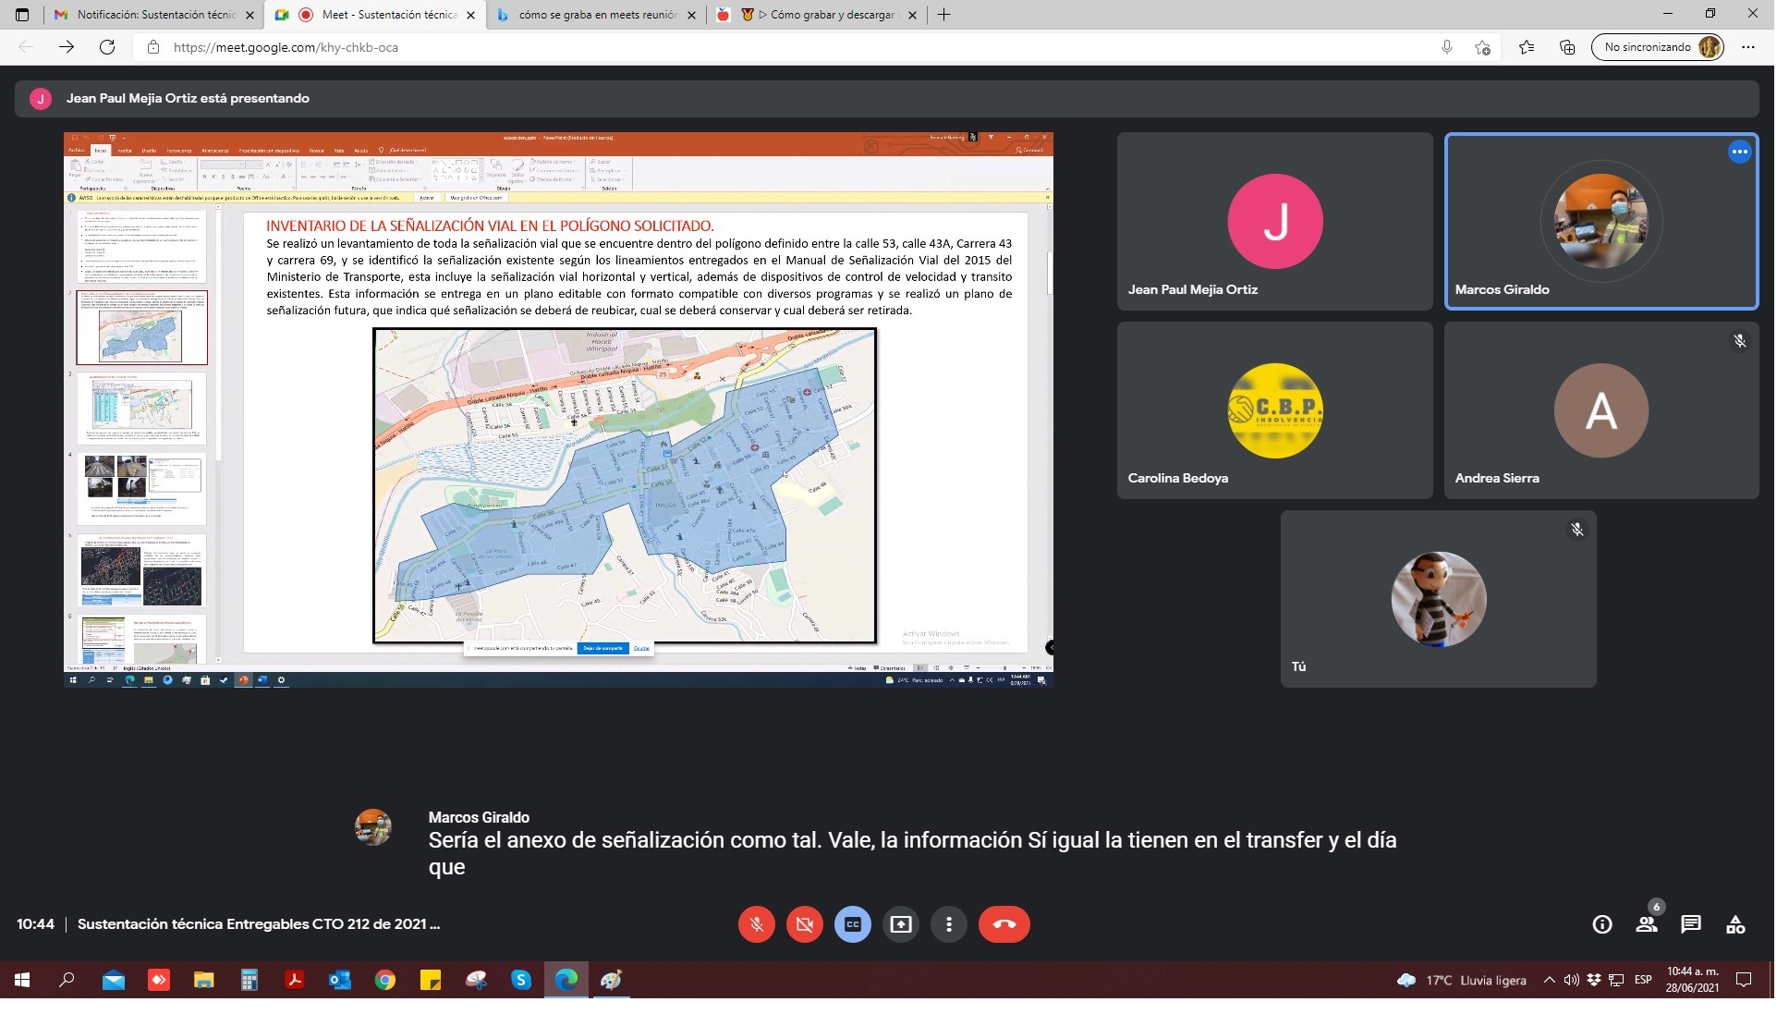Open meeting details info
This screenshot has height=1014, width=1789.
pyautogui.click(x=1601, y=923)
